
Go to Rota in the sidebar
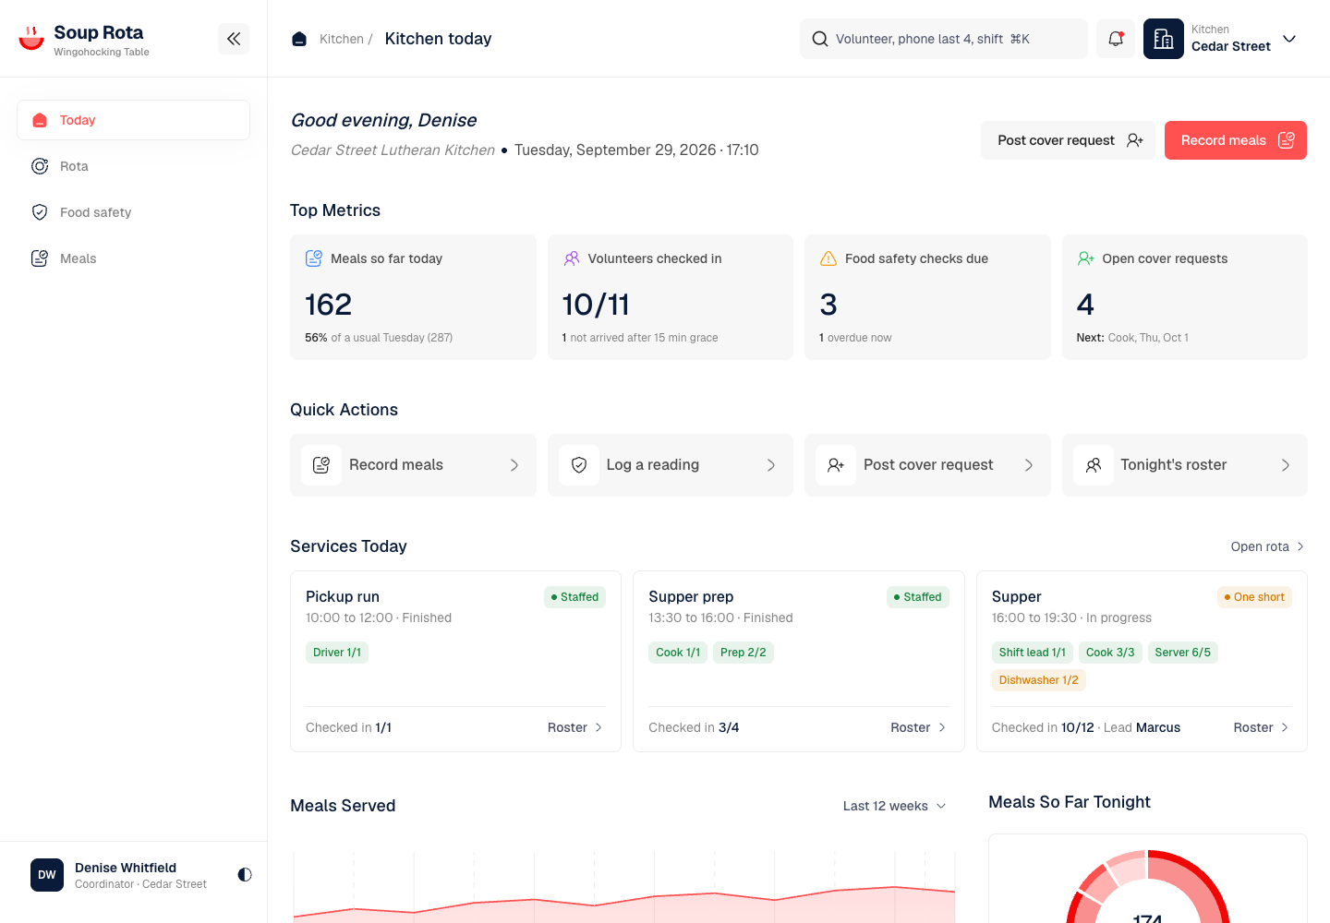tap(134, 166)
